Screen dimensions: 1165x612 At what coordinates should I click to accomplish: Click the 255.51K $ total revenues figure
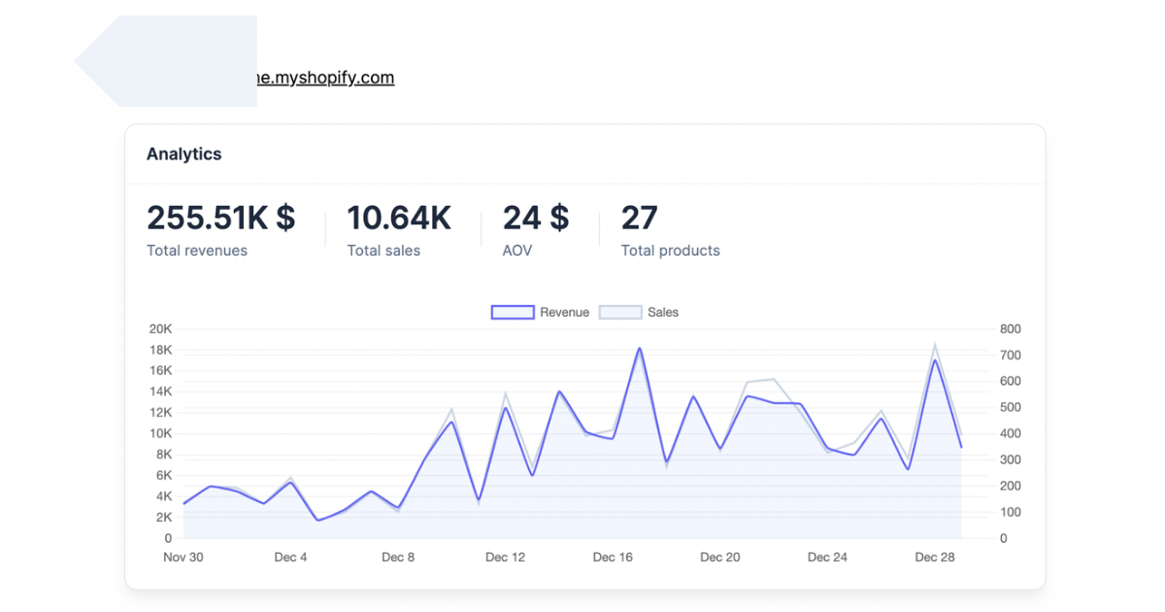coord(220,218)
